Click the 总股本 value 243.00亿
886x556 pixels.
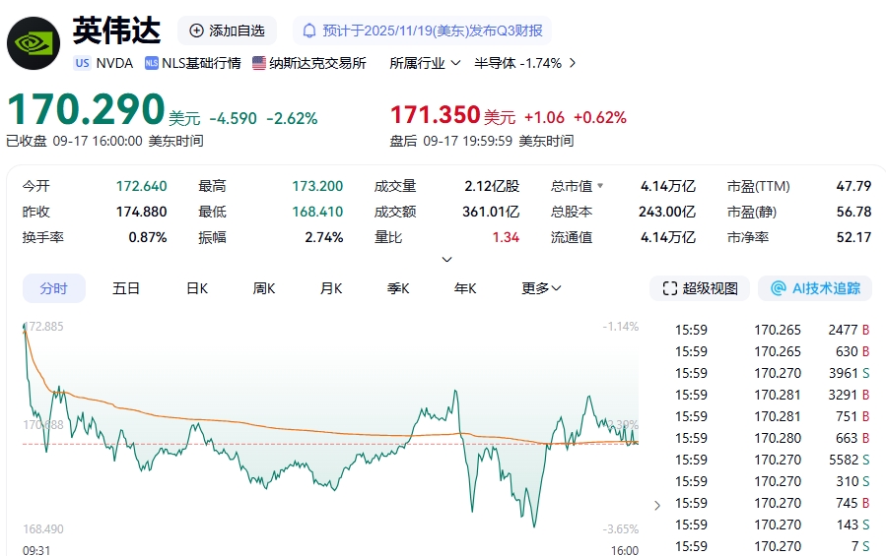coord(667,213)
